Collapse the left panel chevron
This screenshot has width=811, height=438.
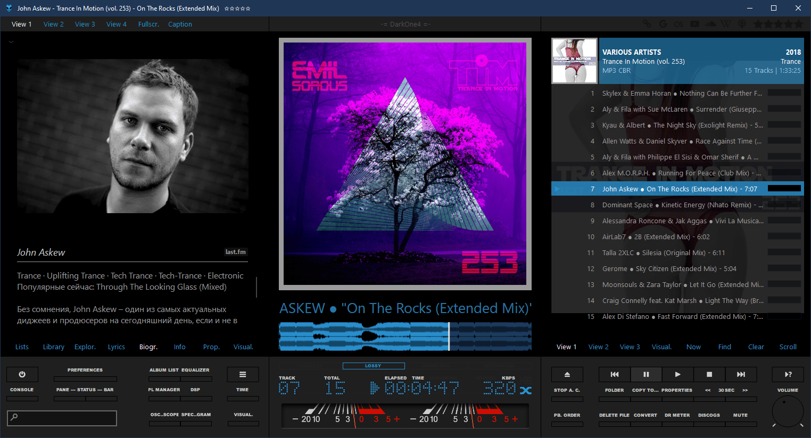point(11,41)
